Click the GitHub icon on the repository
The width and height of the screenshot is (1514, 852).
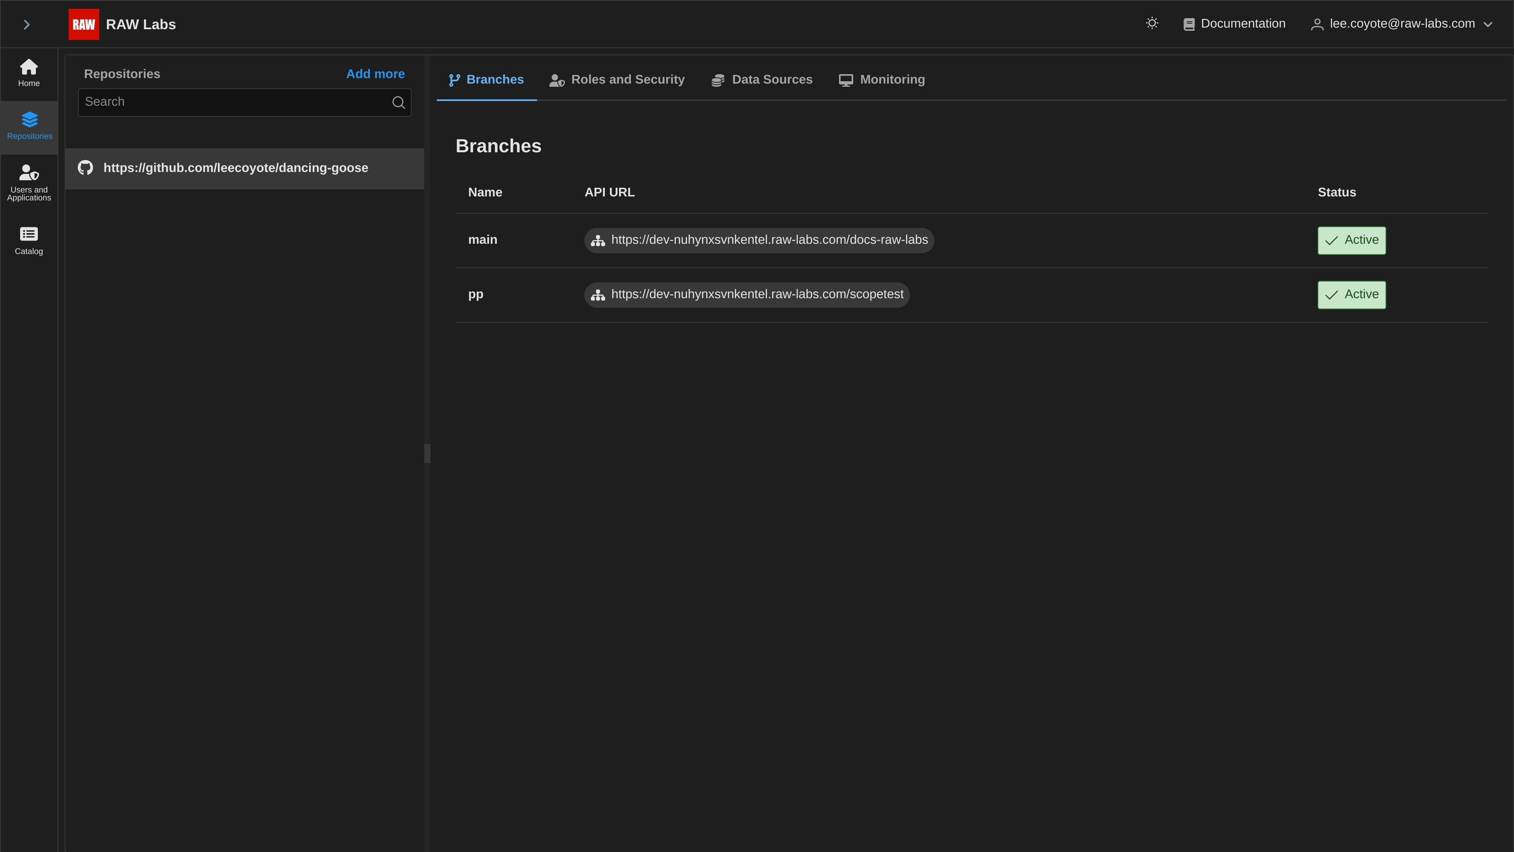coord(85,168)
